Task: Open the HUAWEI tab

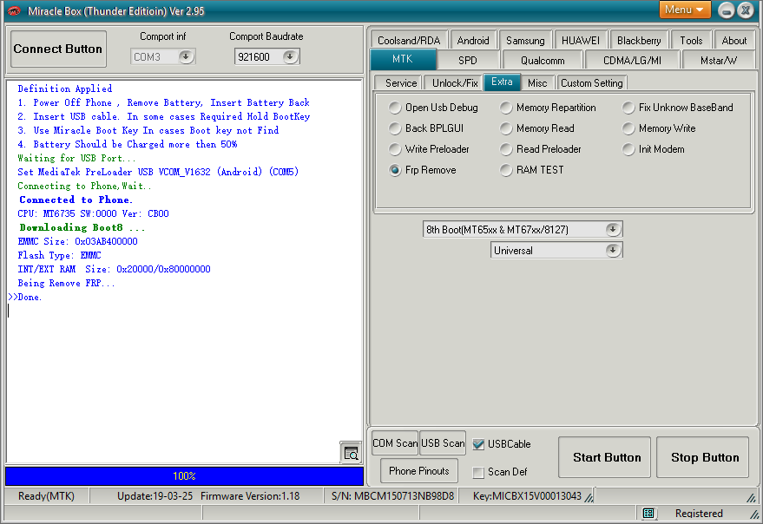Action: [x=581, y=41]
